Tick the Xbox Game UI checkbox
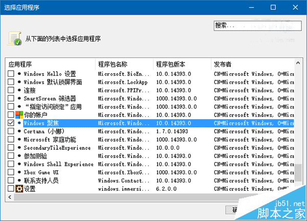 pyautogui.click(x=11, y=172)
